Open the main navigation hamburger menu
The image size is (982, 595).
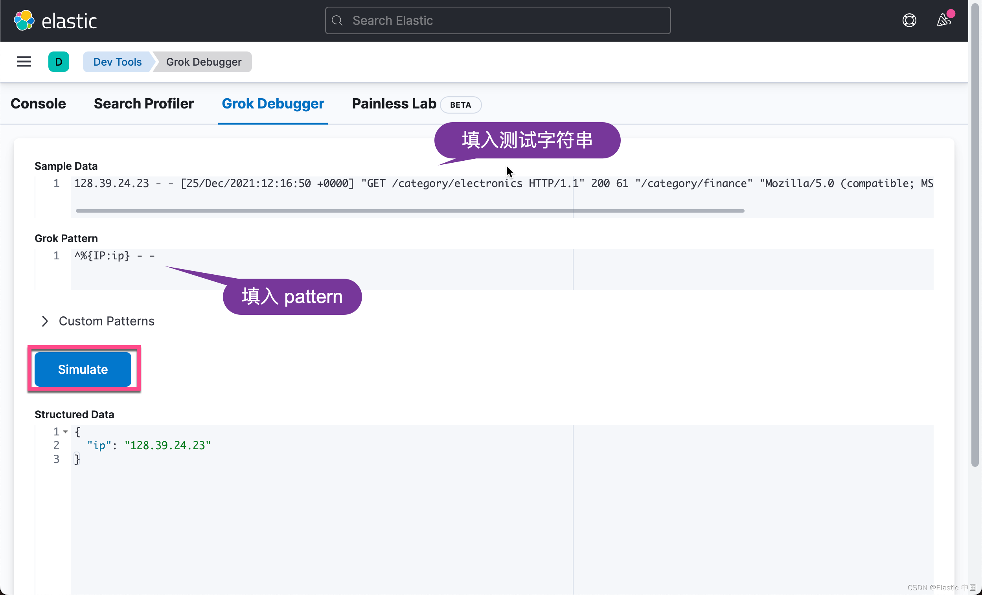click(x=24, y=61)
